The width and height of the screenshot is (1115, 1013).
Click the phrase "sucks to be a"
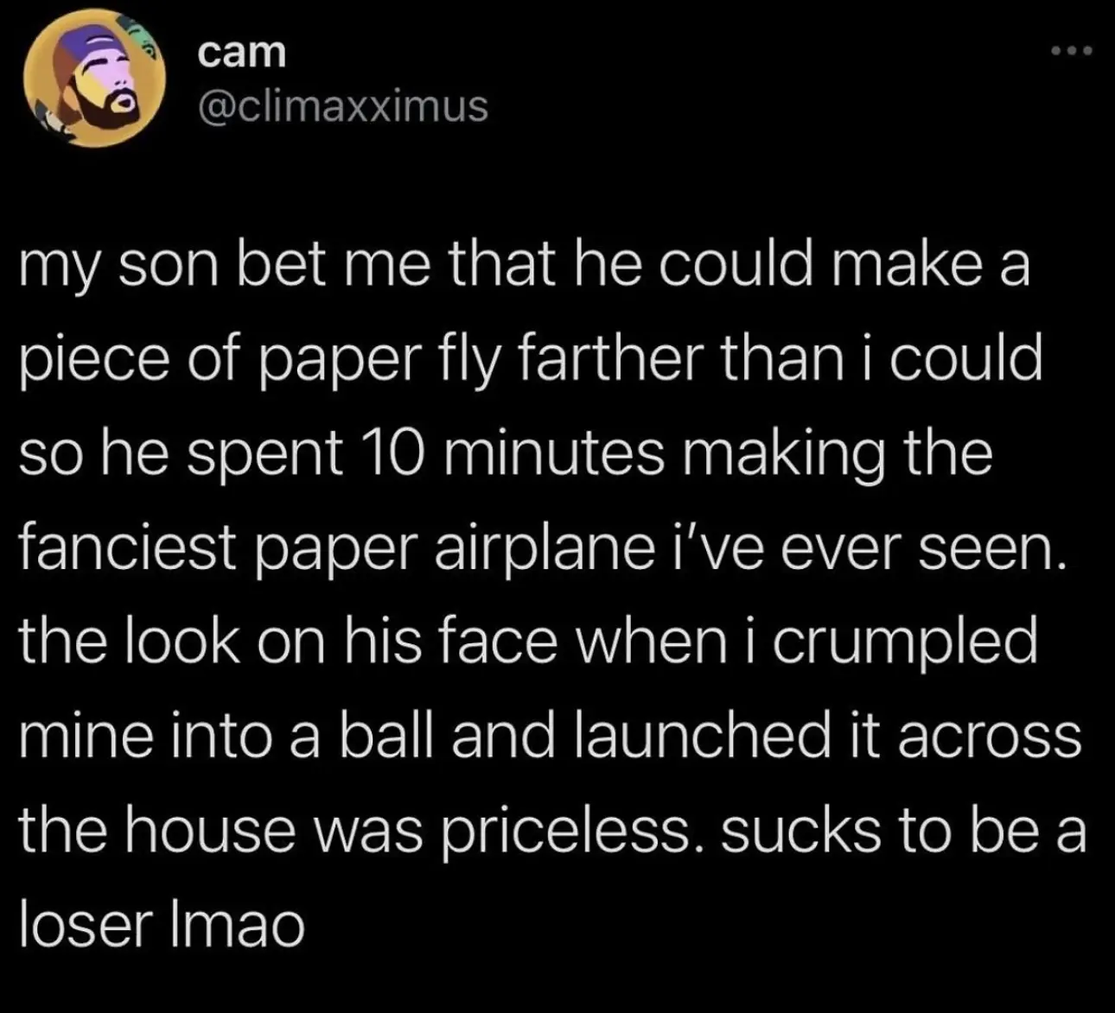click(900, 830)
